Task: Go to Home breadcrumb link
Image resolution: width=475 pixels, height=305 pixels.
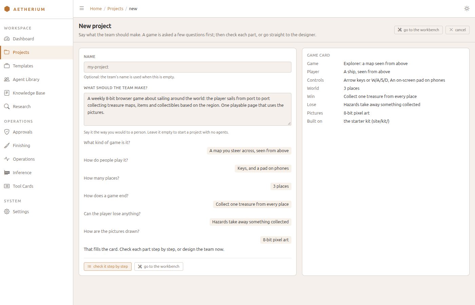Action: point(96,9)
